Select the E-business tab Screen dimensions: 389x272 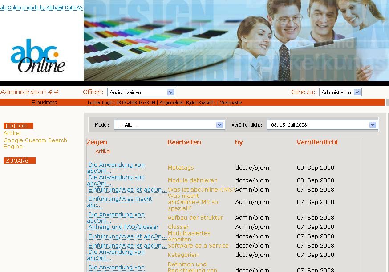click(44, 102)
